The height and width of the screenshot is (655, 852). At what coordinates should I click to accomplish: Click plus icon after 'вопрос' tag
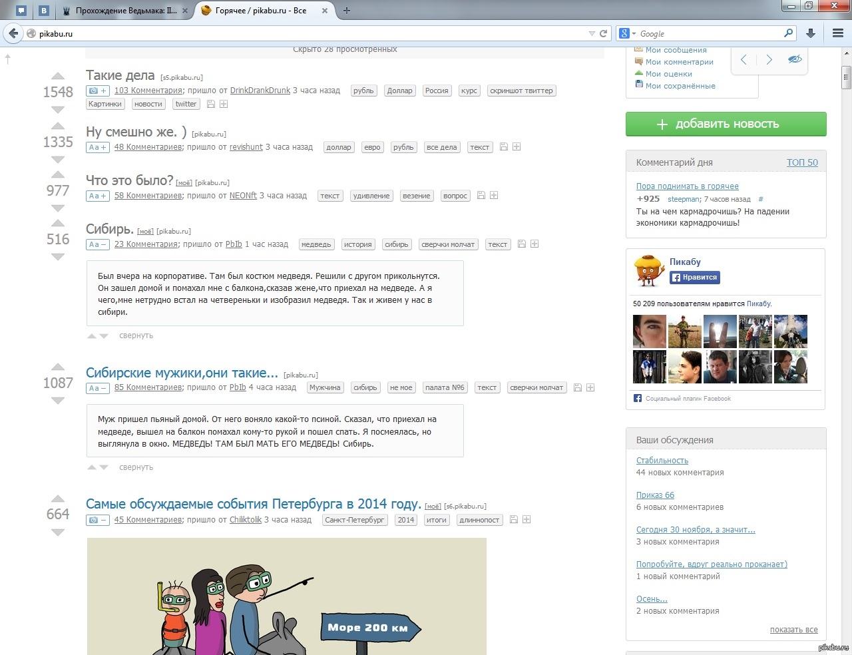pos(494,195)
